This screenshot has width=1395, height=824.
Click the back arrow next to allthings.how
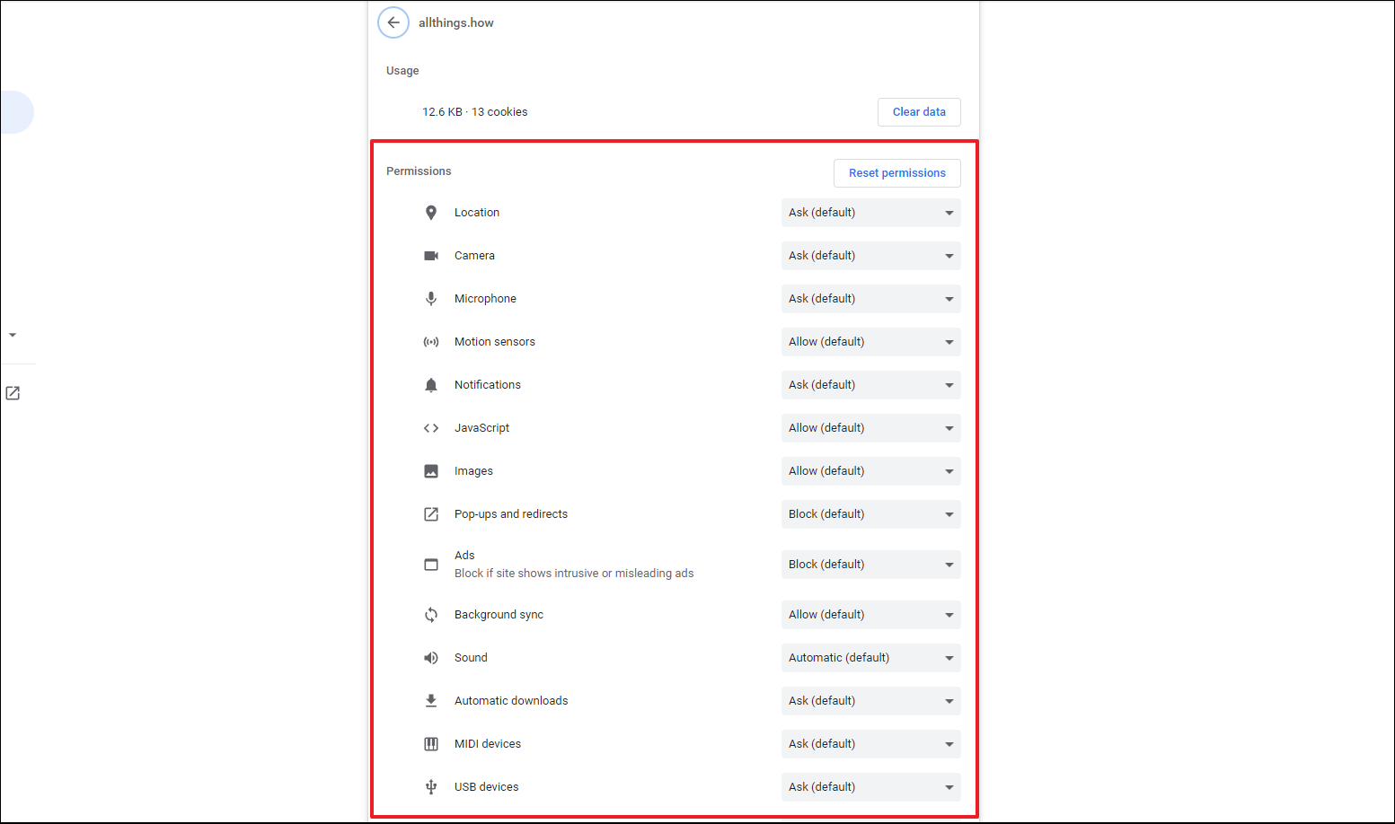point(393,22)
